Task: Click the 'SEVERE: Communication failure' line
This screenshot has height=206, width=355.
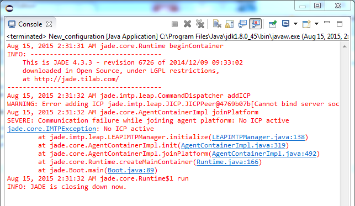Action: 148,120
